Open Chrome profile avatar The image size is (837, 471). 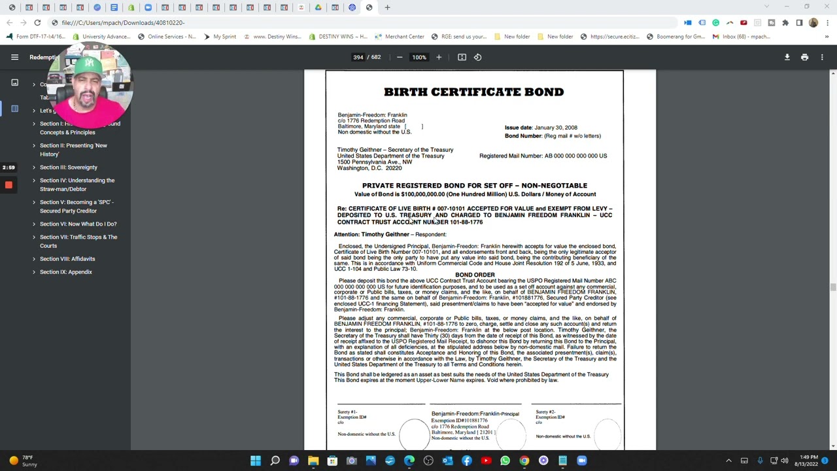point(813,22)
